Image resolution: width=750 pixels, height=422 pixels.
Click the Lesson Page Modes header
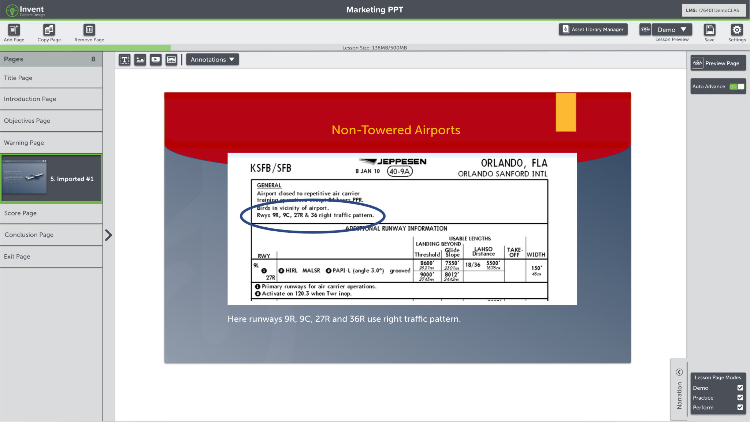coord(718,377)
